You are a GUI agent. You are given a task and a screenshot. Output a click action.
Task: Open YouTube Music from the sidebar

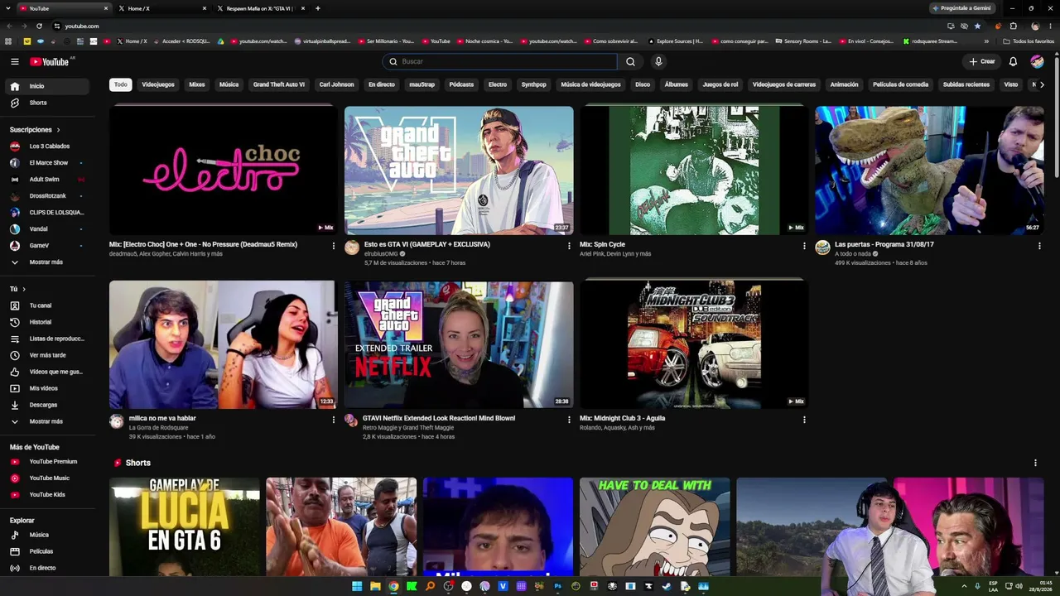[47, 478]
